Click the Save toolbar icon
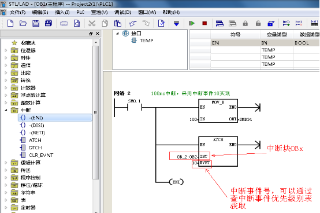The height and width of the screenshot is (213, 320). tap(36, 23)
